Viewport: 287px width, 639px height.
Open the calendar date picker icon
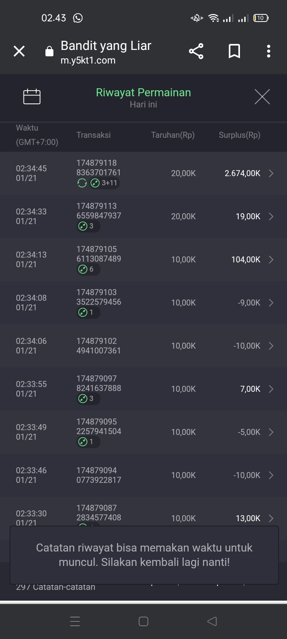pos(32,97)
